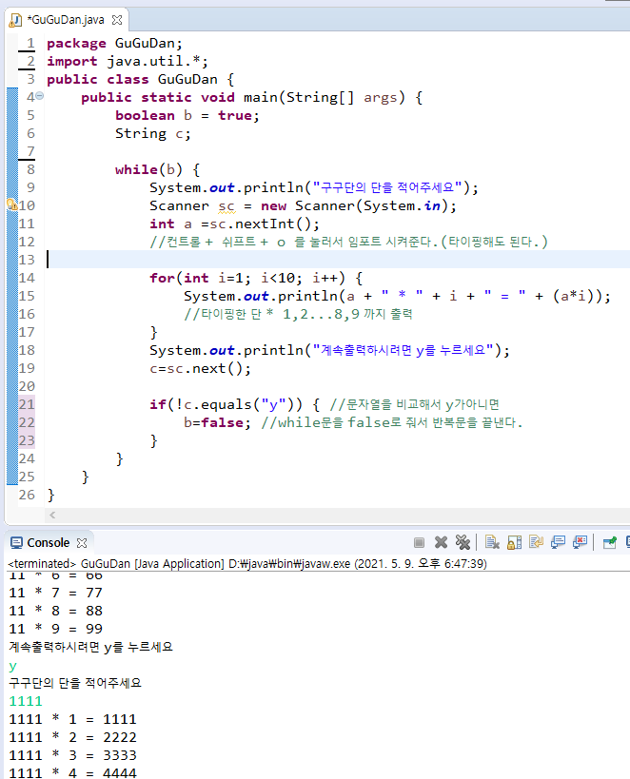630x779 pixels.
Task: Click the underlined 'sc' variable on line 10
Action: pyautogui.click(x=226, y=206)
